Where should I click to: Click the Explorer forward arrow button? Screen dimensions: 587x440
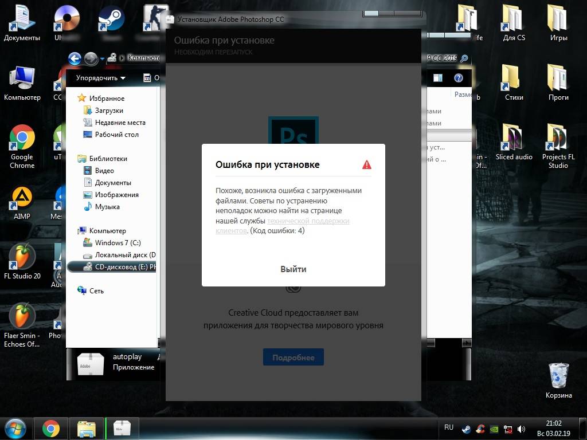point(91,58)
